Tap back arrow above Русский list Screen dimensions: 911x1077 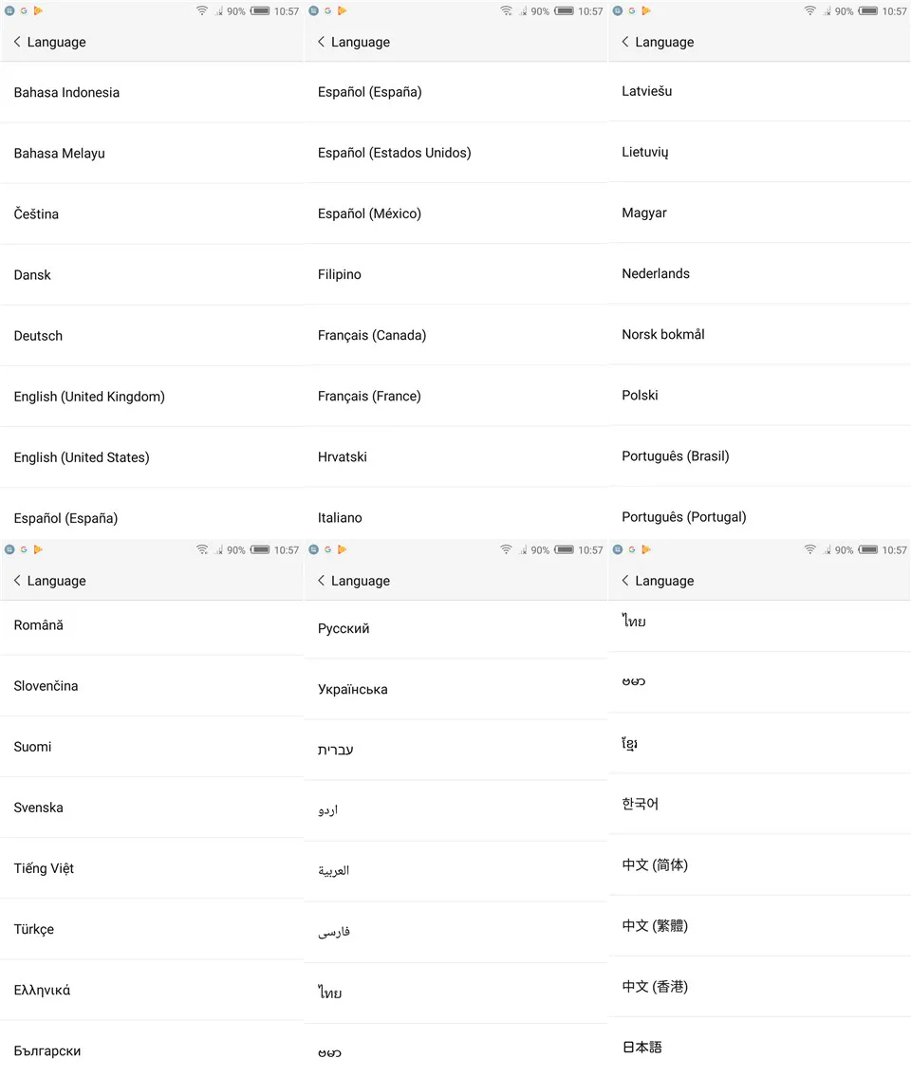[x=321, y=581]
